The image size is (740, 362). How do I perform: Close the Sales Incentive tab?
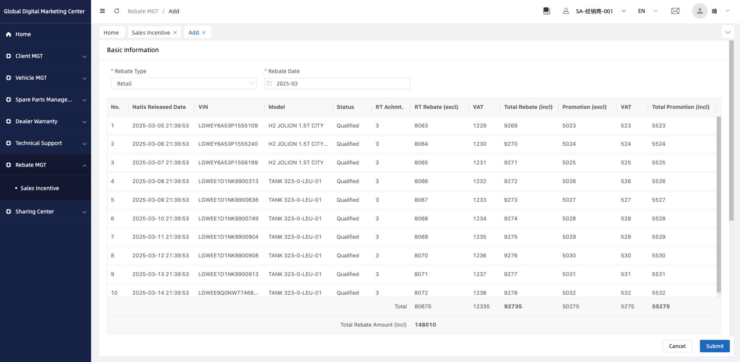coord(175,33)
